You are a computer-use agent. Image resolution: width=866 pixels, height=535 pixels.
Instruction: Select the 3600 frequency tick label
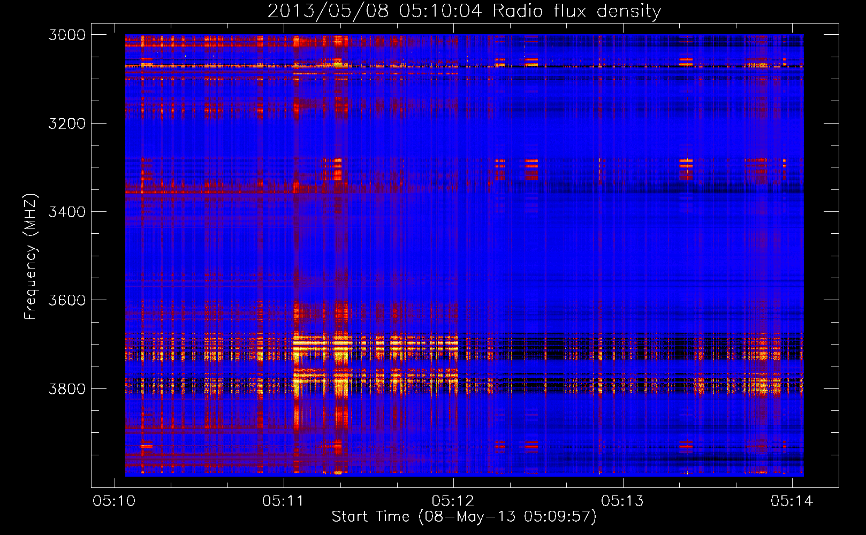click(67, 300)
